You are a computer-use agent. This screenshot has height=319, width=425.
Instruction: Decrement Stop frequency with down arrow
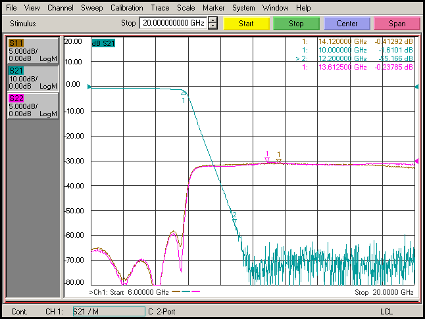(213, 26)
